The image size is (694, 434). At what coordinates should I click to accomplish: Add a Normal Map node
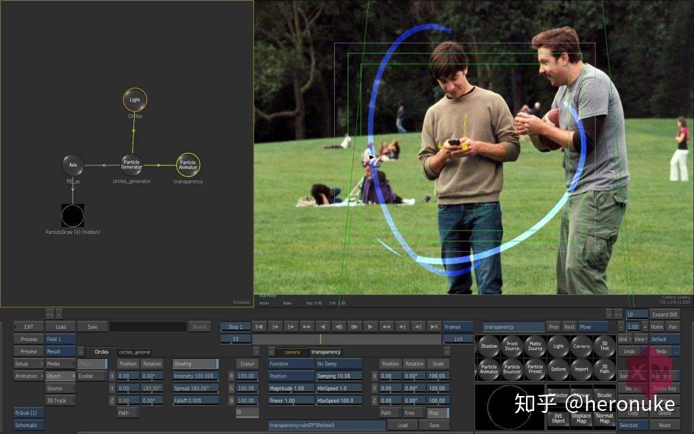point(604,418)
